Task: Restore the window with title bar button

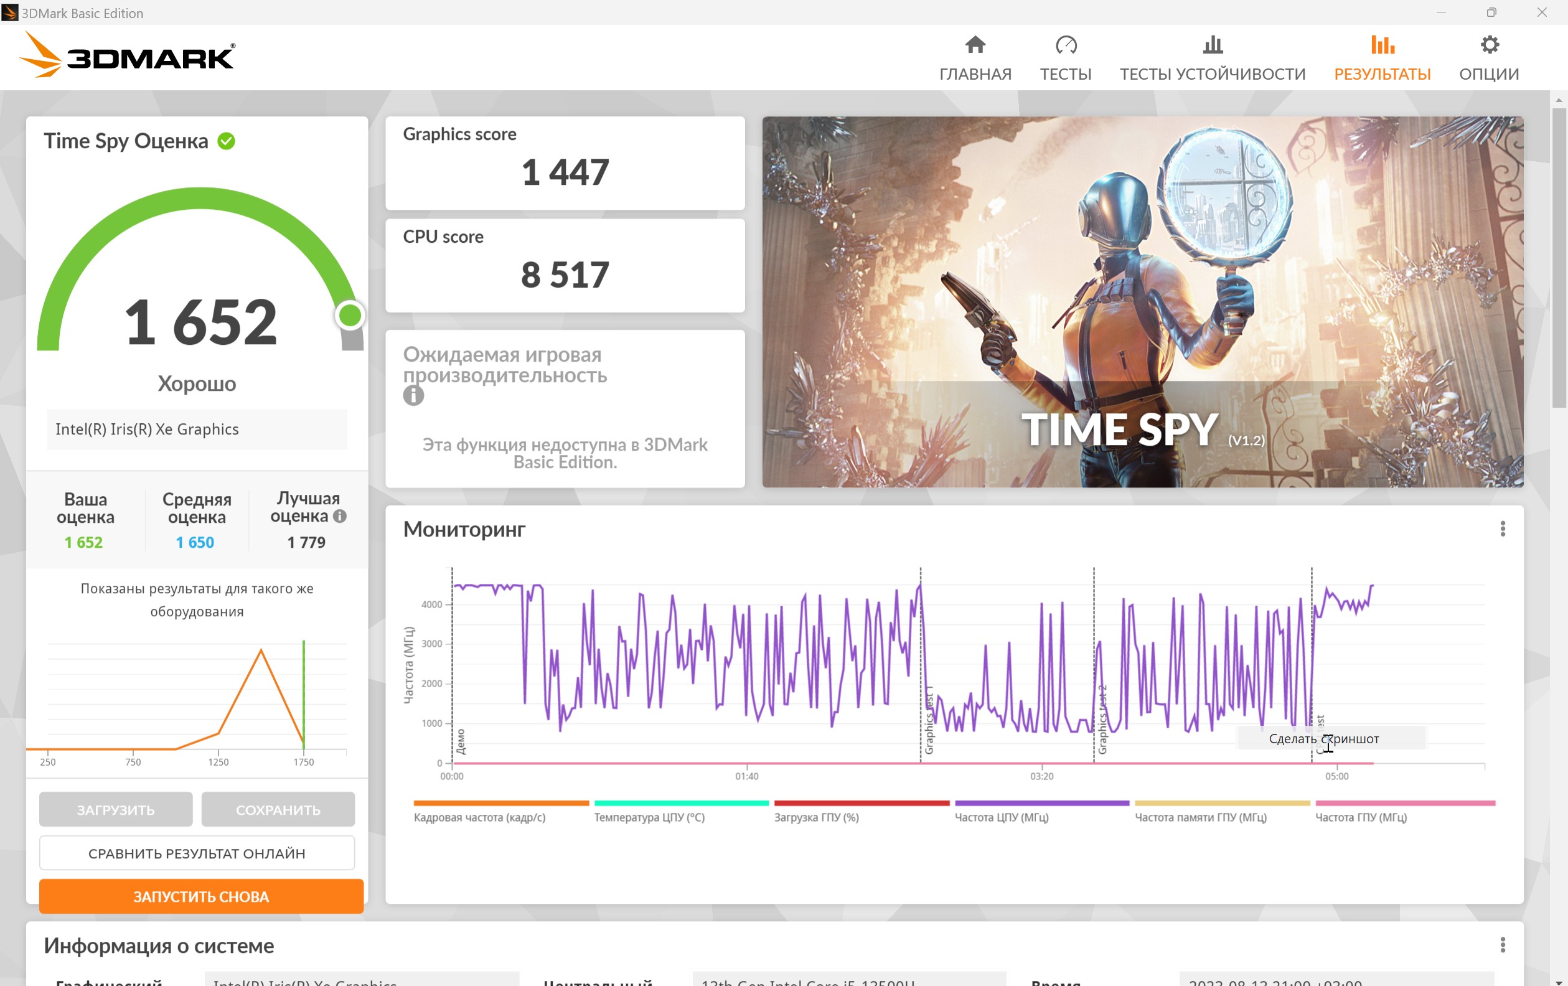Action: tap(1491, 12)
